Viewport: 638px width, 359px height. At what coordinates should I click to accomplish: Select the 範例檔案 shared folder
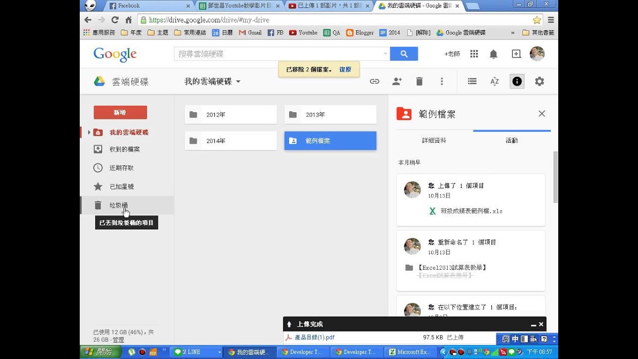330,141
